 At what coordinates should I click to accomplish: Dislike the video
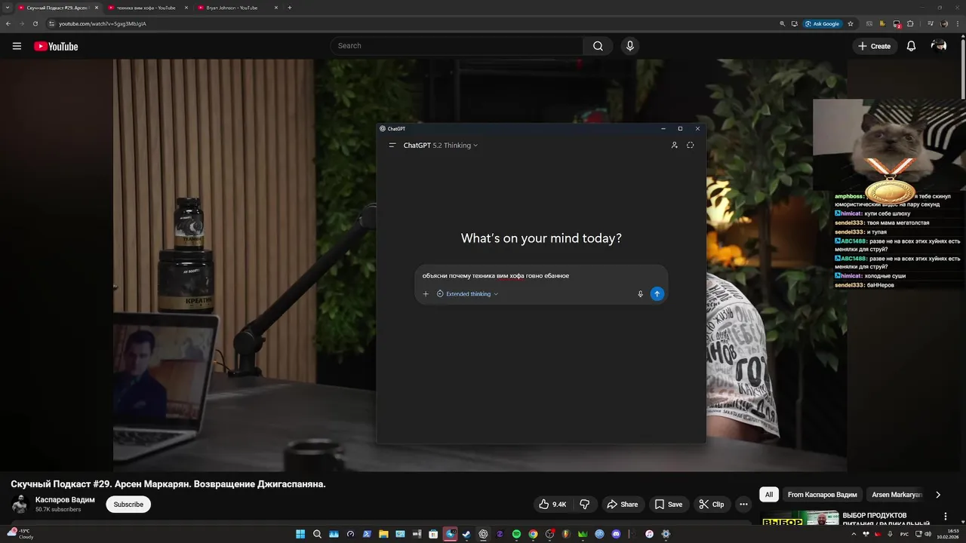coord(584,505)
